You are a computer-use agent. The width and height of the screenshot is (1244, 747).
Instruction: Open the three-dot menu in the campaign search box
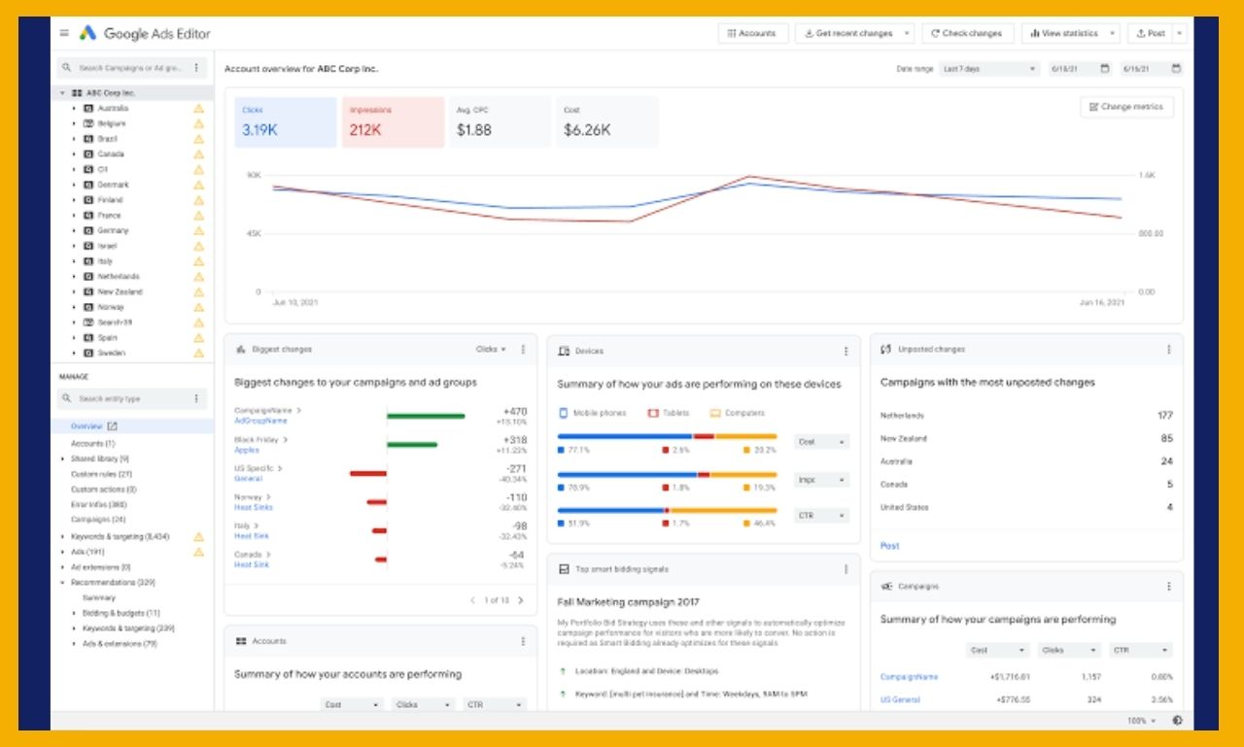coord(198,67)
